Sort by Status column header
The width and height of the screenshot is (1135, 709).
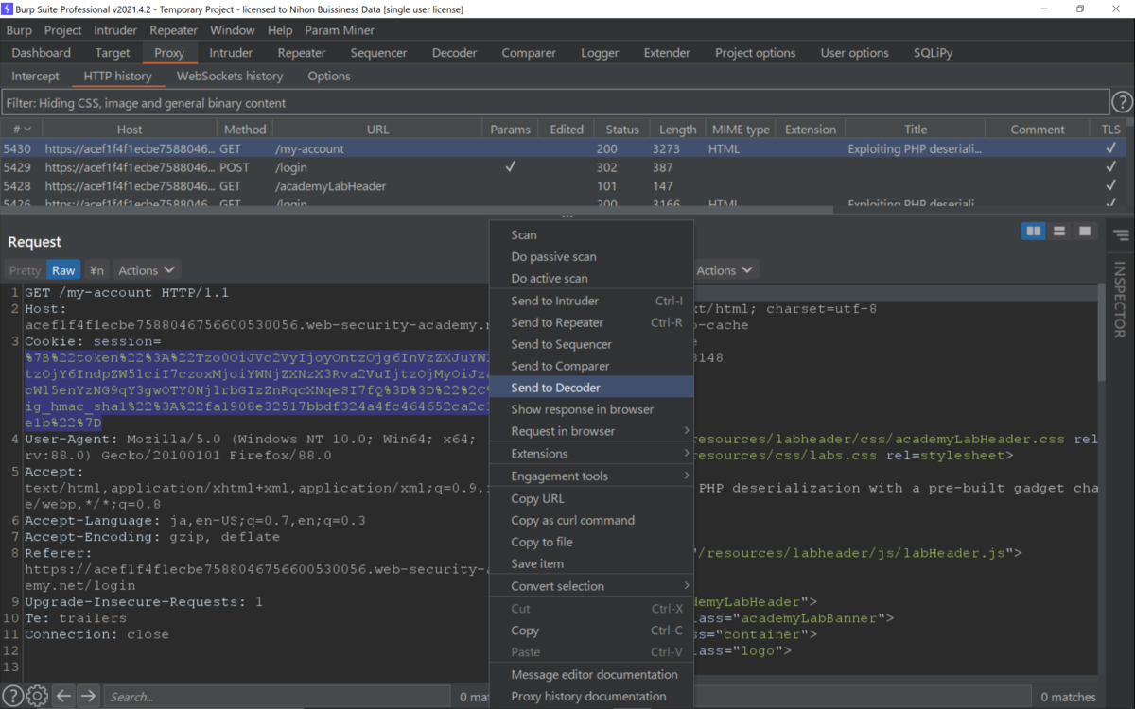click(621, 130)
